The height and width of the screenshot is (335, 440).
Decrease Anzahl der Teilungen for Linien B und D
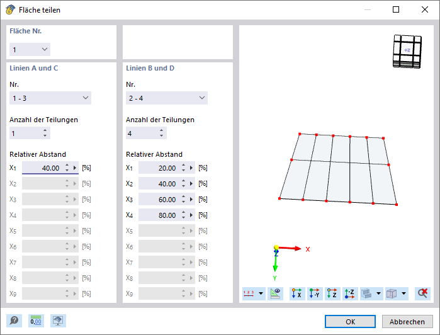tap(162, 136)
